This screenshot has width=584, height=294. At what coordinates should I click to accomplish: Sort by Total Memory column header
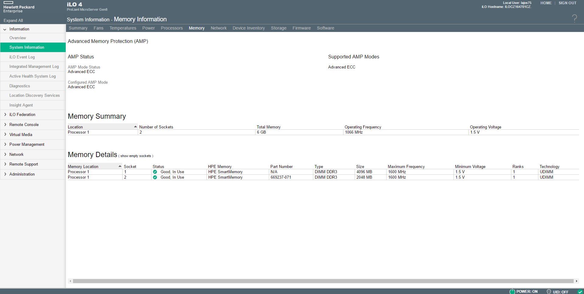coord(269,127)
